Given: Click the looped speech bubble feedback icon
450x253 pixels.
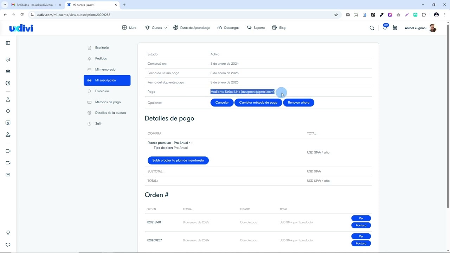Looking at the screenshot, I should (x=8, y=245).
